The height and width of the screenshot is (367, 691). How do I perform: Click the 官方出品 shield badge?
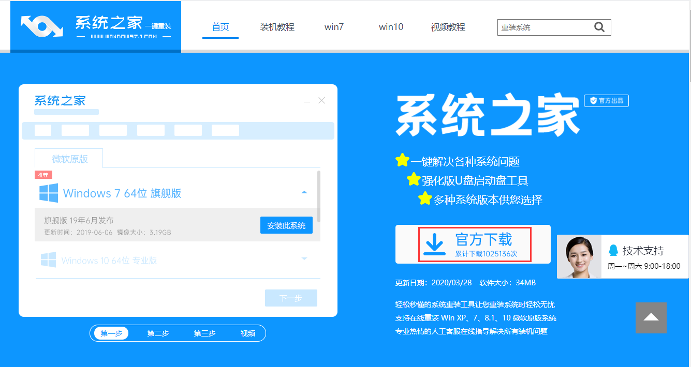[x=607, y=101]
